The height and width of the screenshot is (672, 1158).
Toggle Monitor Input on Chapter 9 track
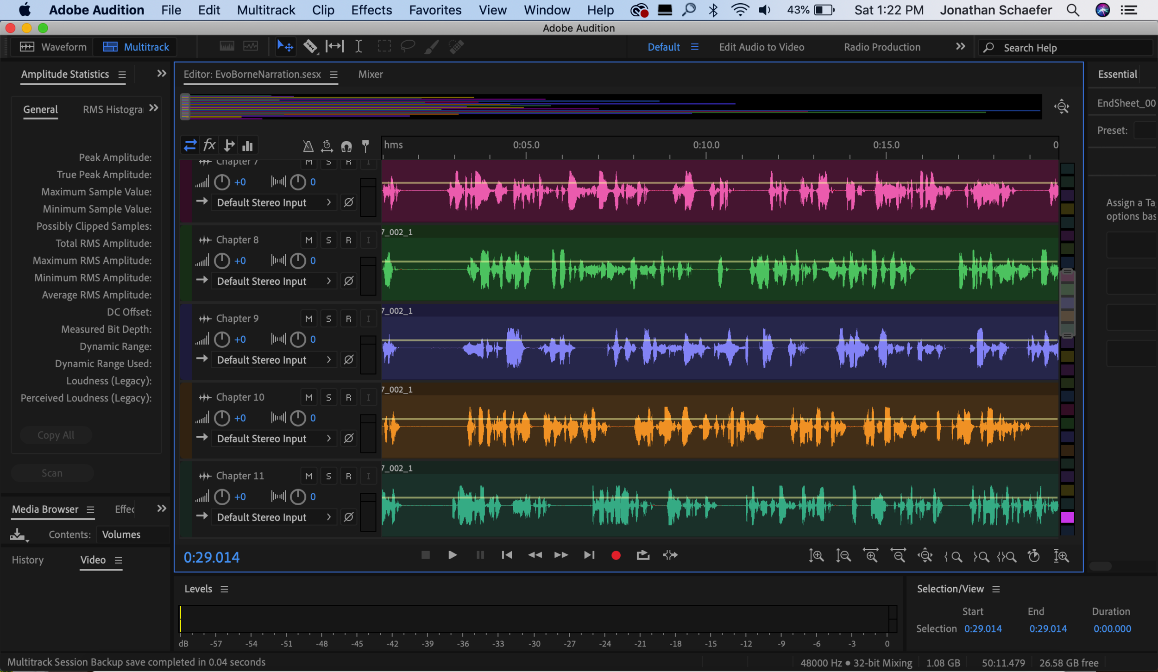pos(369,319)
